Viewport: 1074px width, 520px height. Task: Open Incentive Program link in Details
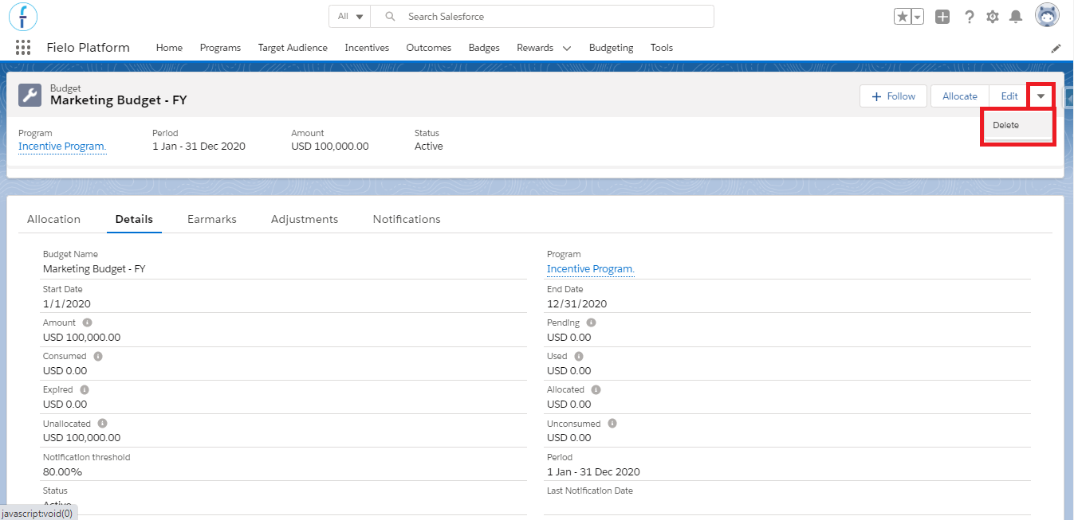pos(591,269)
